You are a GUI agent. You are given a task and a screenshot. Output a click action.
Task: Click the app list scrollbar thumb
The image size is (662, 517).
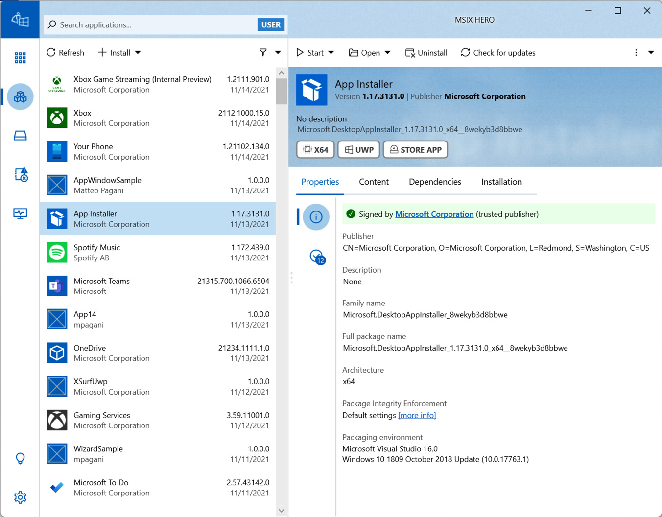coord(282,91)
